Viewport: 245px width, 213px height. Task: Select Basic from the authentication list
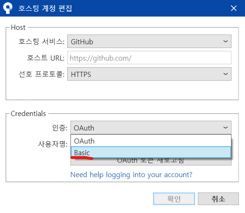151,152
